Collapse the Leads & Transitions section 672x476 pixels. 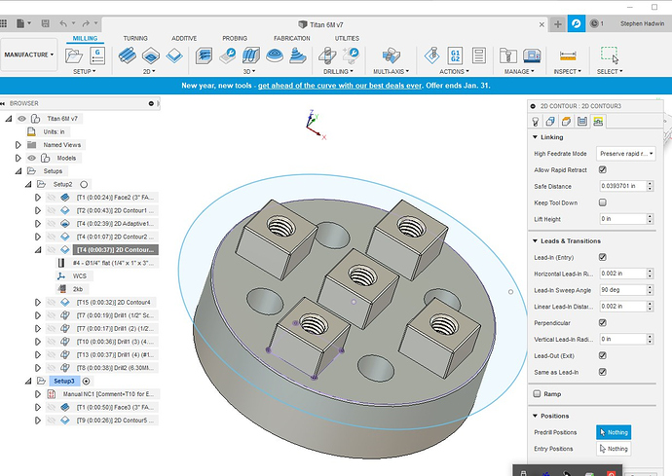[x=535, y=240]
